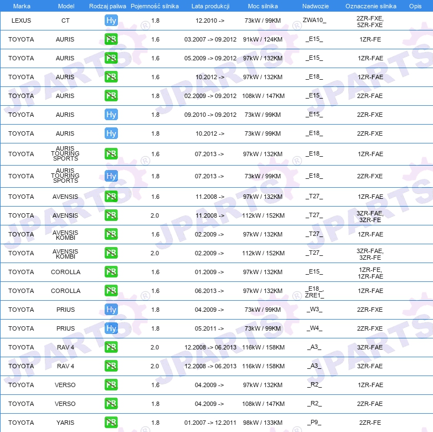Click the date range 01.2007 -> 12.2011
Screen dimensions: 433x432
210,423
